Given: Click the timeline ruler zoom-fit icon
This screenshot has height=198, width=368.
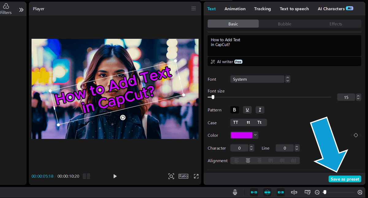Looking at the screenshot, I should point(308,192).
